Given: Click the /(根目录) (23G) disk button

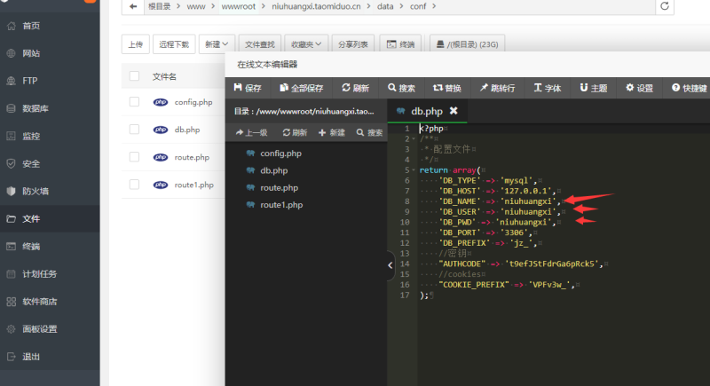Looking at the screenshot, I should [x=467, y=44].
